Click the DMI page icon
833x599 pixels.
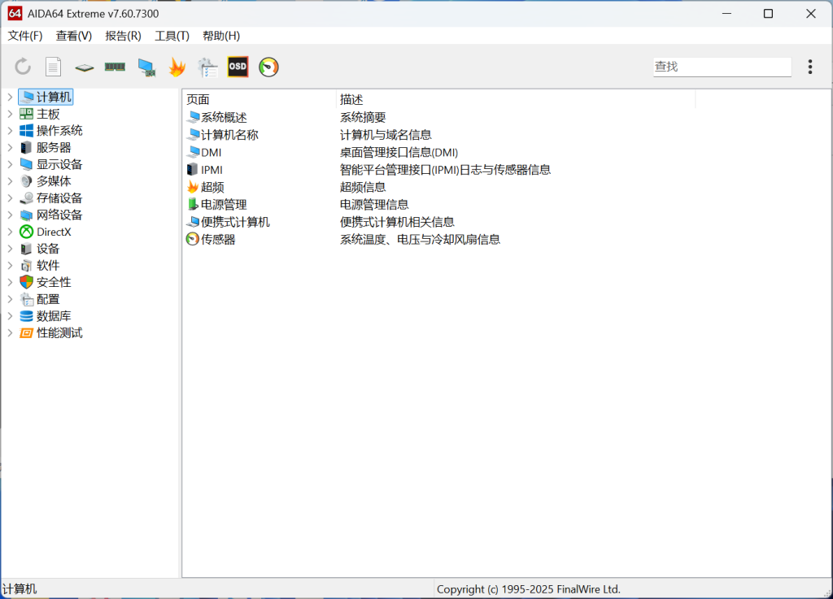[193, 152]
